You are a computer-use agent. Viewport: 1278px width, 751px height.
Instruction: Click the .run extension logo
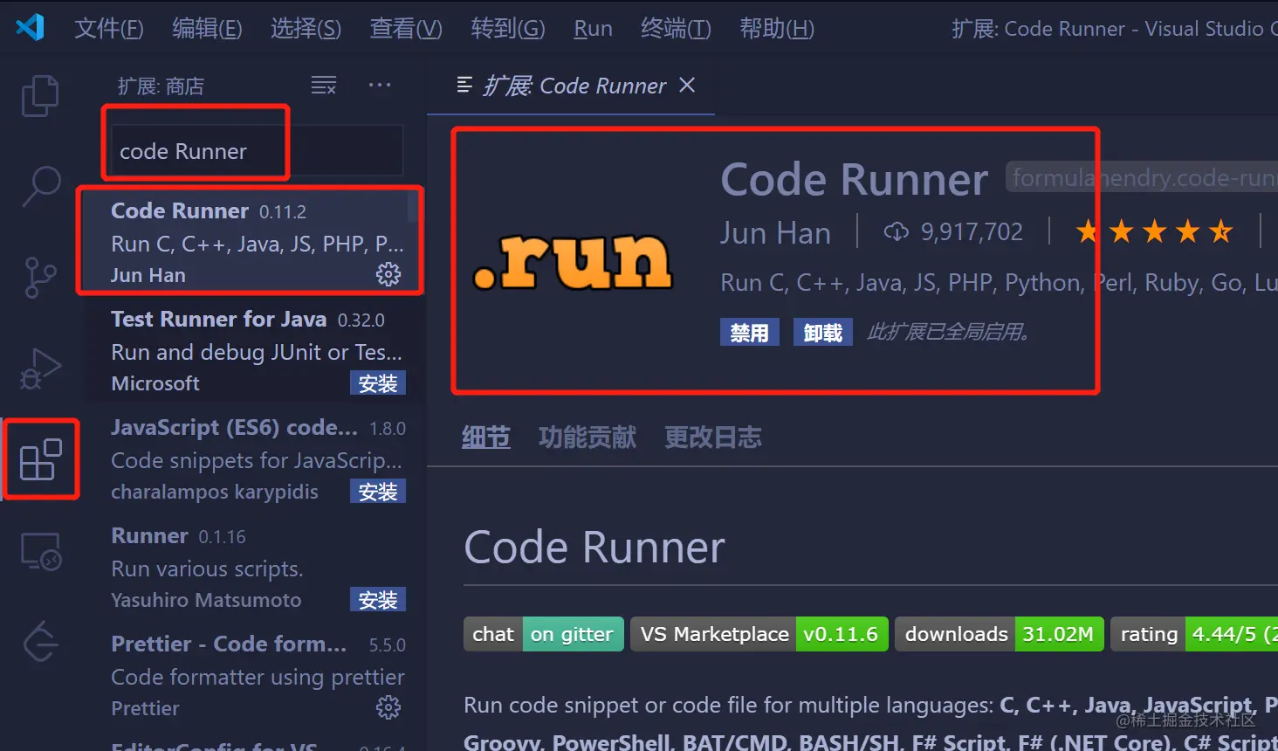pyautogui.click(x=573, y=261)
